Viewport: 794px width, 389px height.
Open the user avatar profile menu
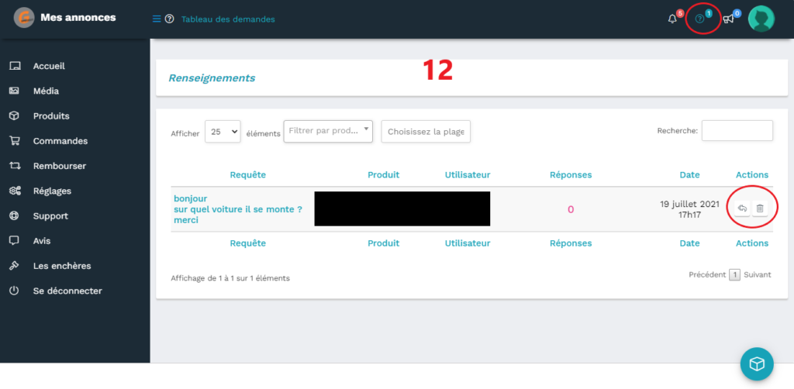pyautogui.click(x=761, y=19)
